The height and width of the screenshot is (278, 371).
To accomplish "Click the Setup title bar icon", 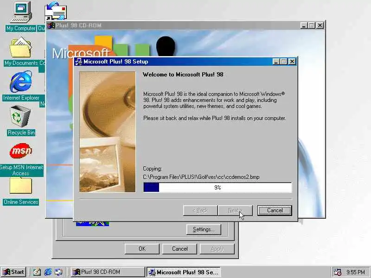I will [x=78, y=62].
